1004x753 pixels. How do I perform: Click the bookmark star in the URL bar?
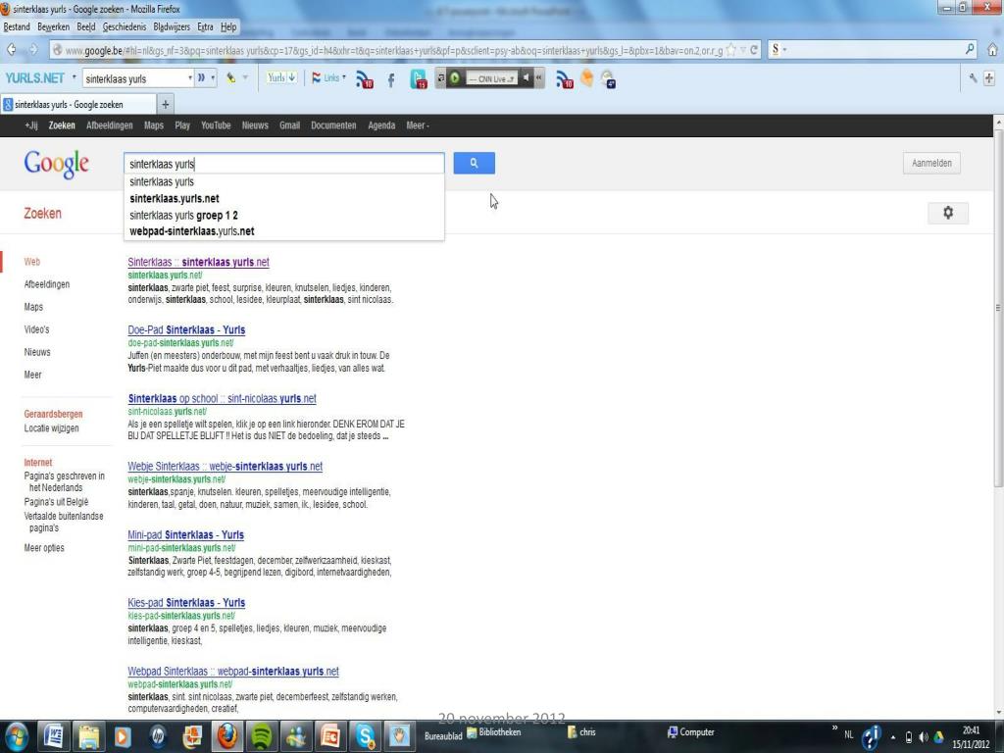tap(730, 50)
